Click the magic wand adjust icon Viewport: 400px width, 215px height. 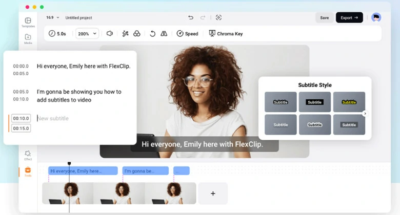[x=125, y=34]
